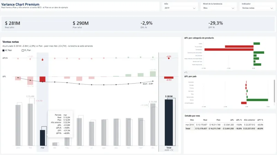Viewport: 277px width, 155px height.
Task: Click the ΔPL por país title
Action: [x=190, y=76]
